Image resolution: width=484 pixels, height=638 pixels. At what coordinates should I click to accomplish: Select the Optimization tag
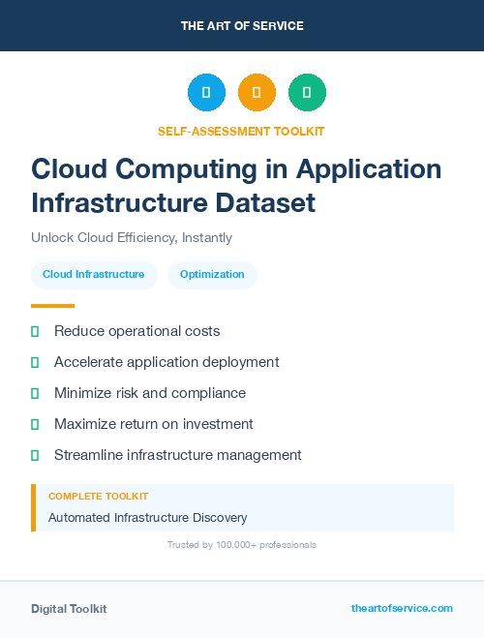(213, 275)
